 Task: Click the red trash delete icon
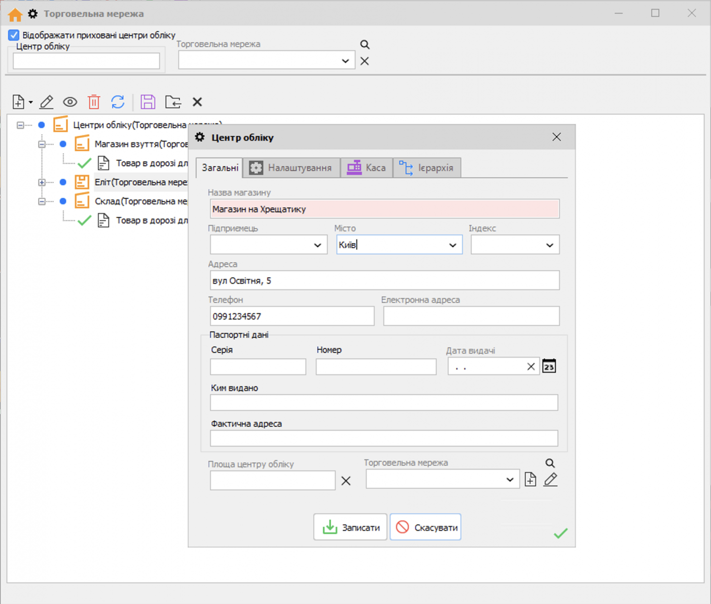(94, 102)
